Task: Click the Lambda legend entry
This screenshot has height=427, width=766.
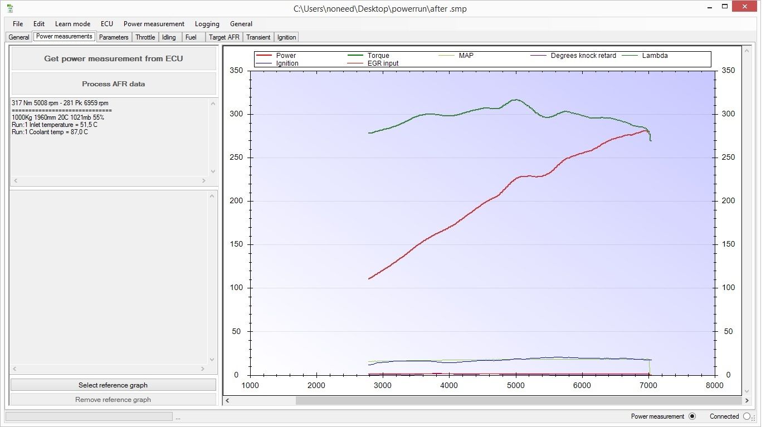Action: click(x=645, y=56)
